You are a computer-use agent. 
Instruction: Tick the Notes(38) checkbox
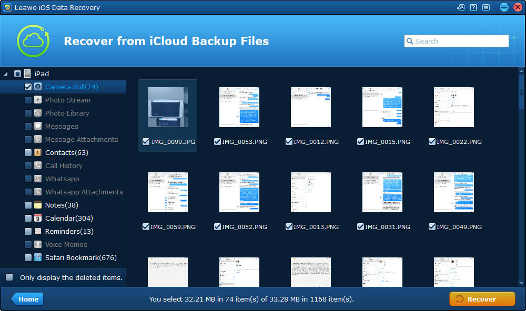(x=28, y=205)
